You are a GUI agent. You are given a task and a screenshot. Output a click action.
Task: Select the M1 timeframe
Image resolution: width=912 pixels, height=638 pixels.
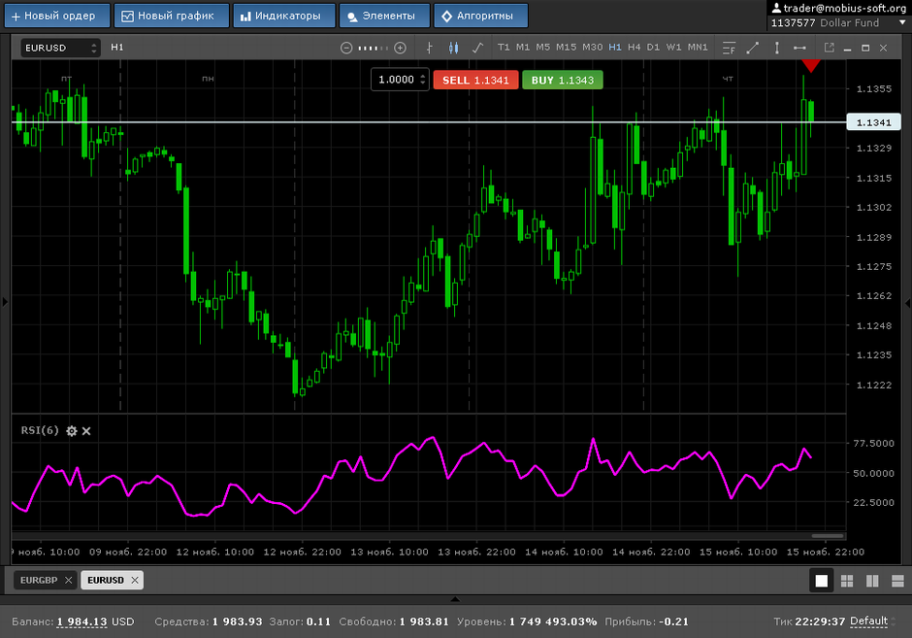click(523, 48)
